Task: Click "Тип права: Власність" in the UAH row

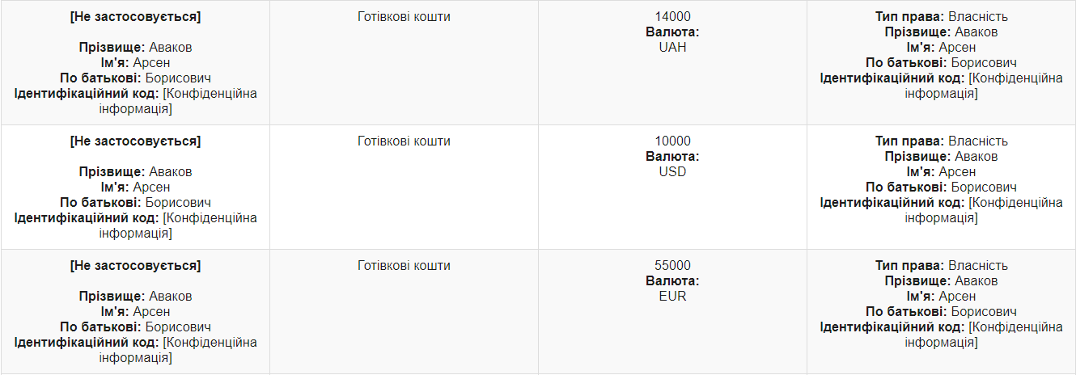Action: pyautogui.click(x=942, y=16)
